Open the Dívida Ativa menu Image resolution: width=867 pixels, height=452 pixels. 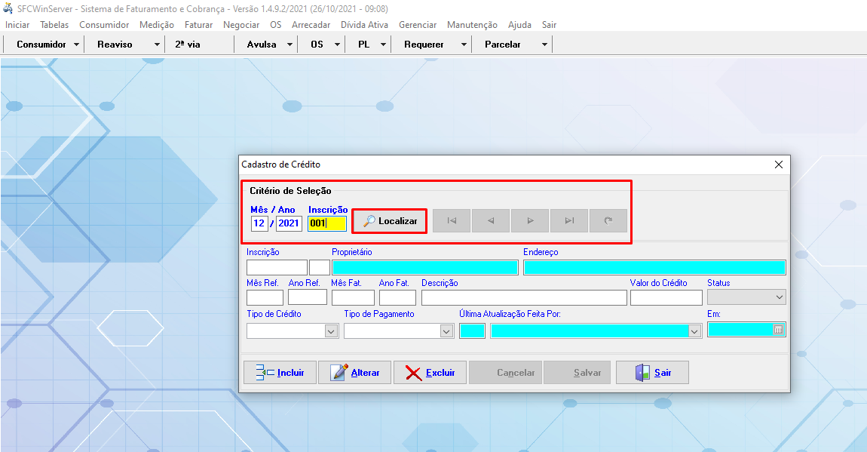pyautogui.click(x=364, y=25)
